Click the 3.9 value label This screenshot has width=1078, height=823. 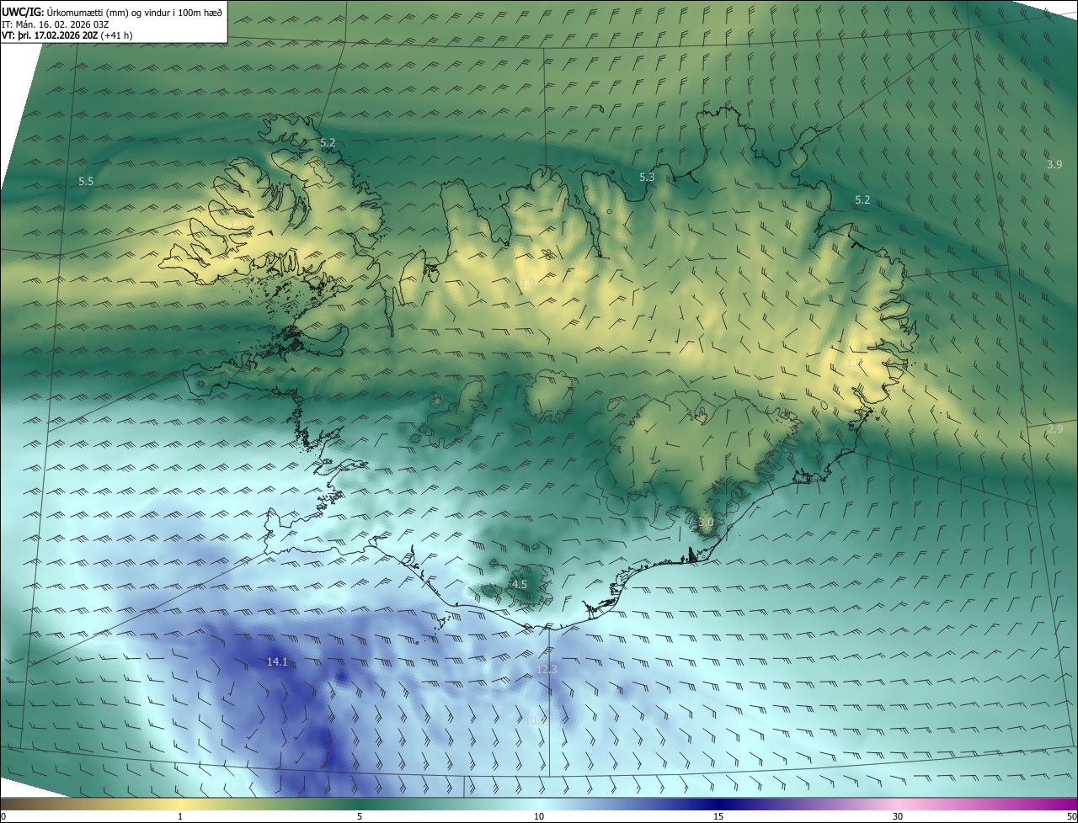click(x=1054, y=164)
